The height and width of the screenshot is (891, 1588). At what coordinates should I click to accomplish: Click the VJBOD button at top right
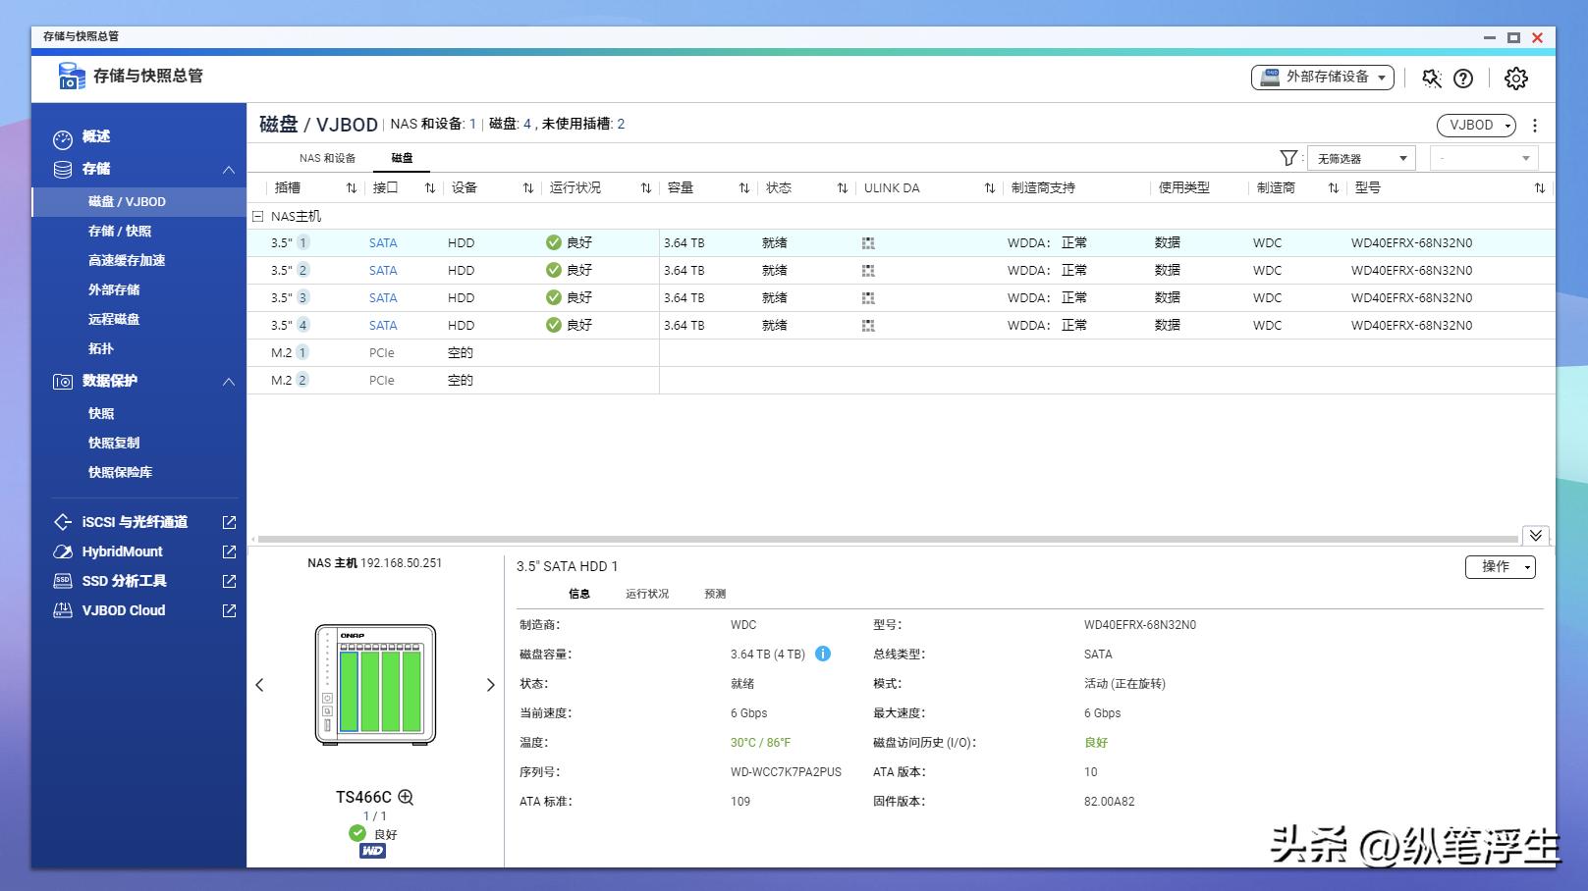click(1475, 125)
